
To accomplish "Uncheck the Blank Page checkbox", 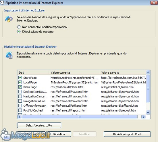I will tap(20, 87).
